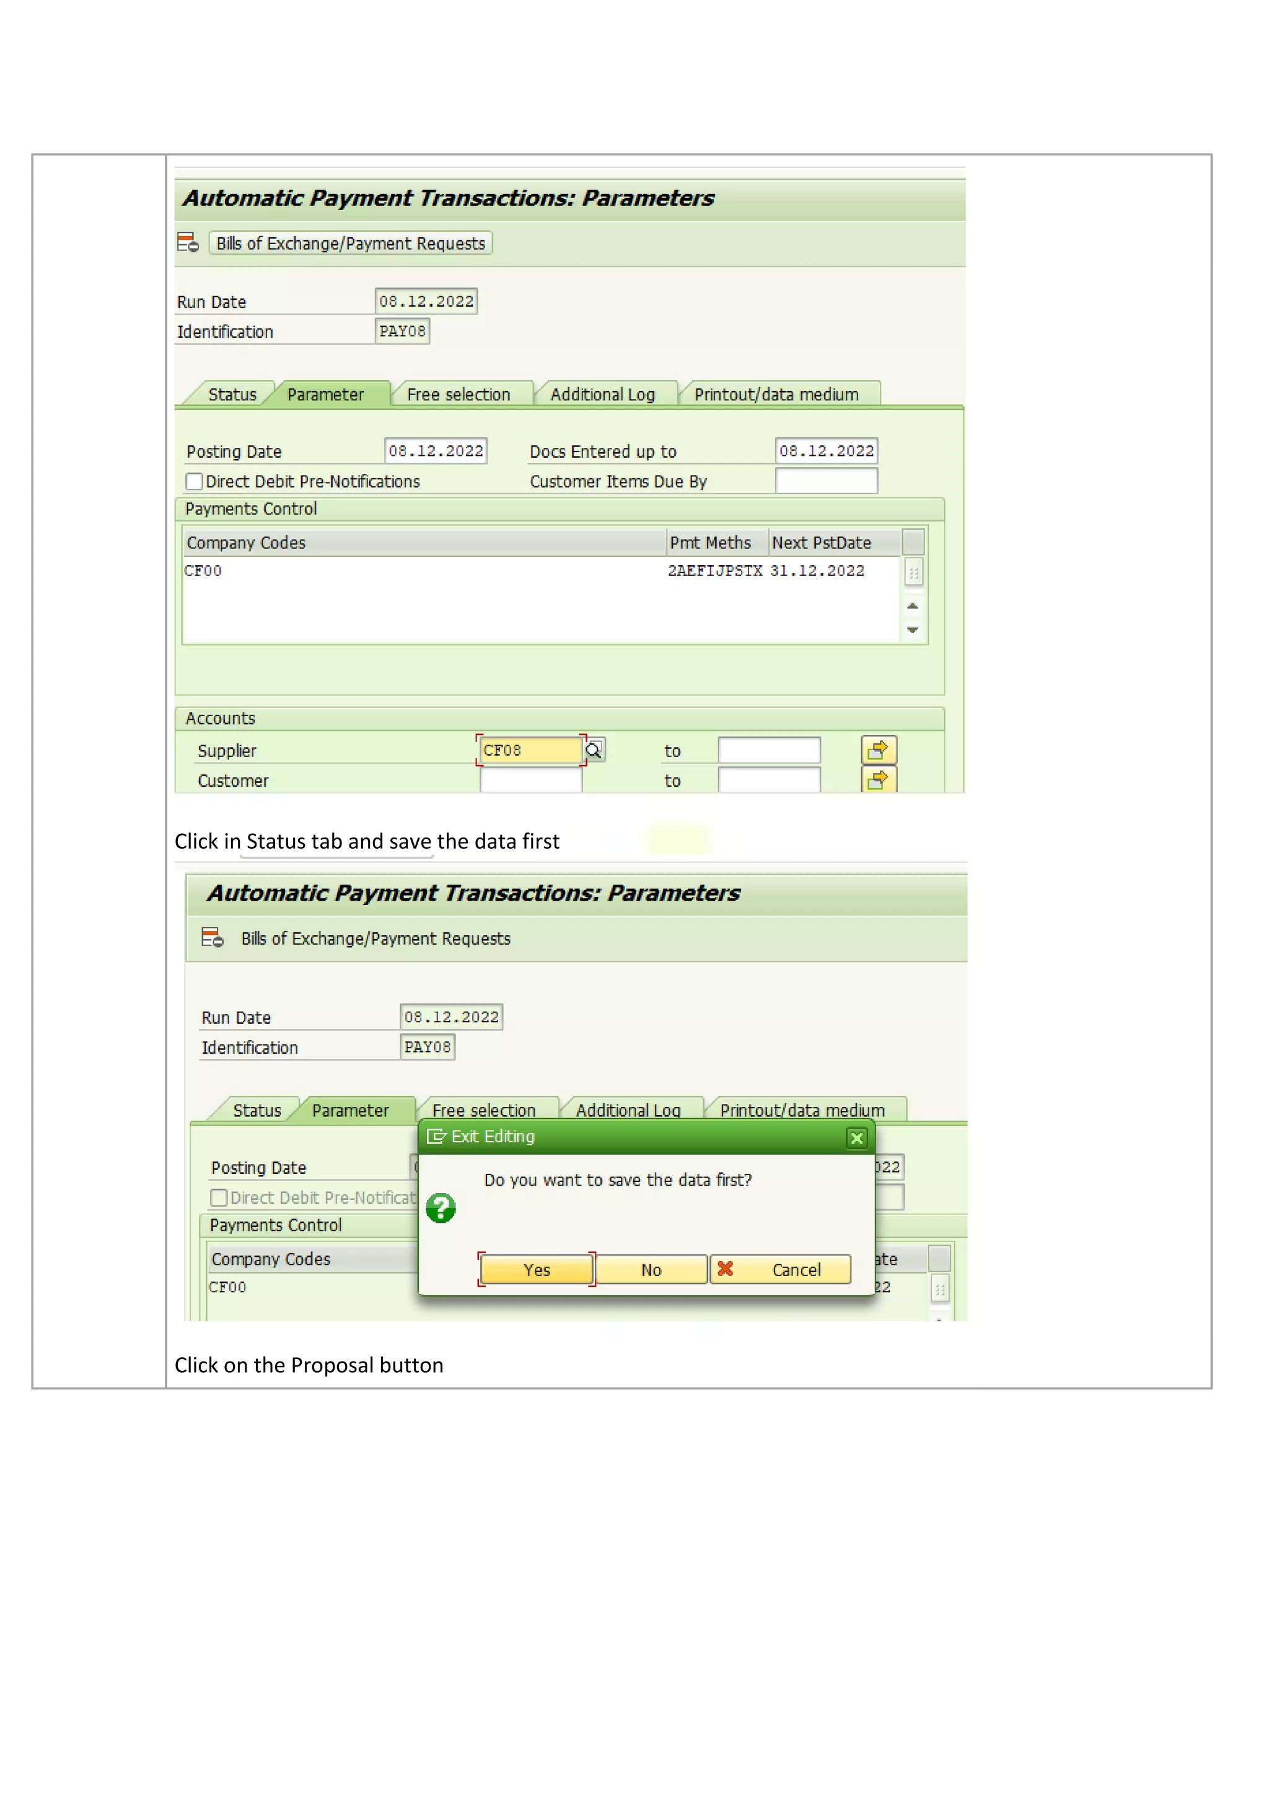Screen dimensions: 1269x1794
Task: Click the Next PstDate column header
Action: (x=835, y=542)
